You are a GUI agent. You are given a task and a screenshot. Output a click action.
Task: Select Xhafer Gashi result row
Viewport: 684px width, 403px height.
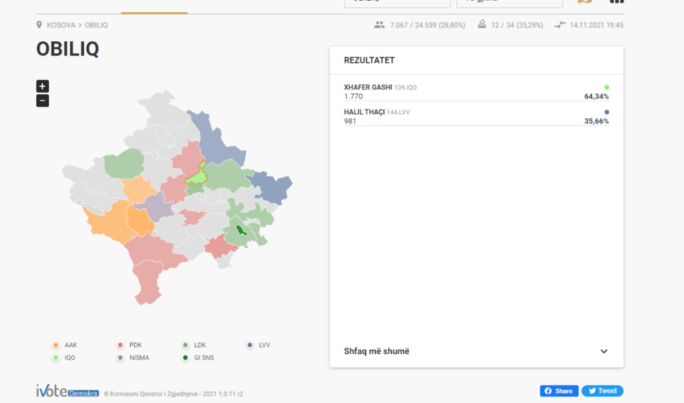point(476,92)
